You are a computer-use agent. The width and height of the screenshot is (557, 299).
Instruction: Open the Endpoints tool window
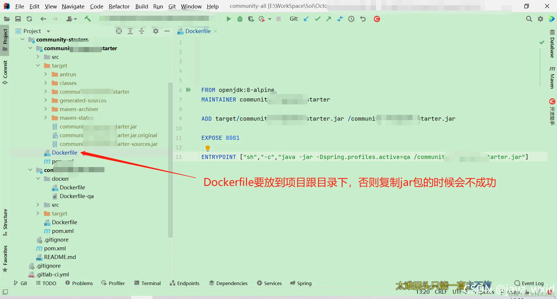pyautogui.click(x=185, y=283)
